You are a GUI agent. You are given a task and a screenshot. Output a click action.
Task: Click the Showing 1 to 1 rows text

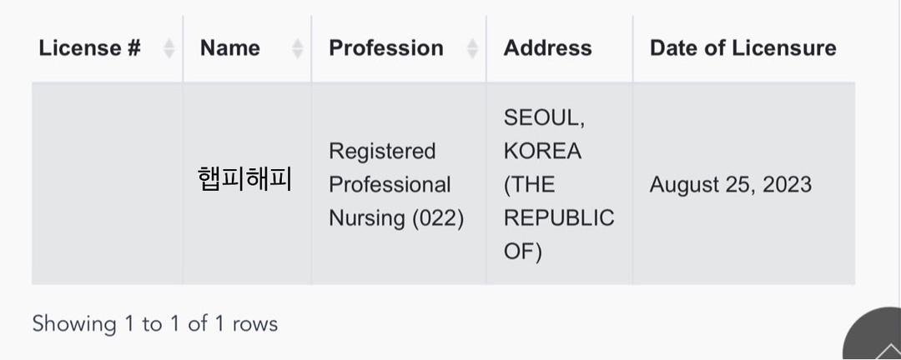[x=154, y=324]
